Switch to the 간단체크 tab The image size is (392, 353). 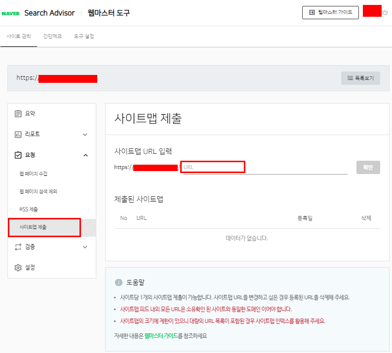52,36
